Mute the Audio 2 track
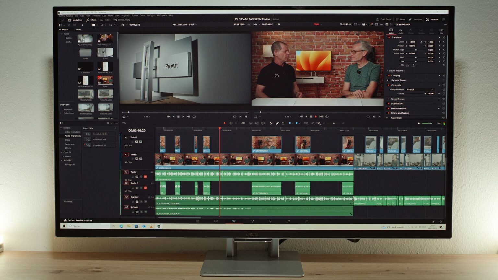Image resolution: width=498 pixels, height=280 pixels. point(145,188)
